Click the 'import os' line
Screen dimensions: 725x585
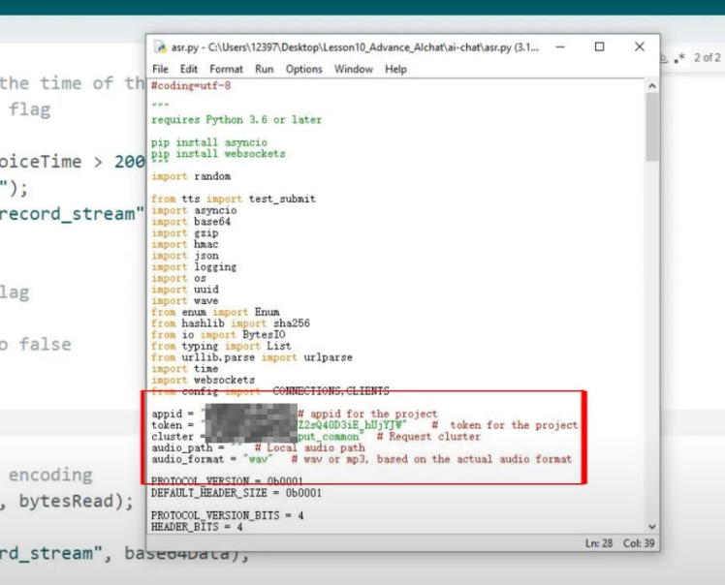click(178, 278)
